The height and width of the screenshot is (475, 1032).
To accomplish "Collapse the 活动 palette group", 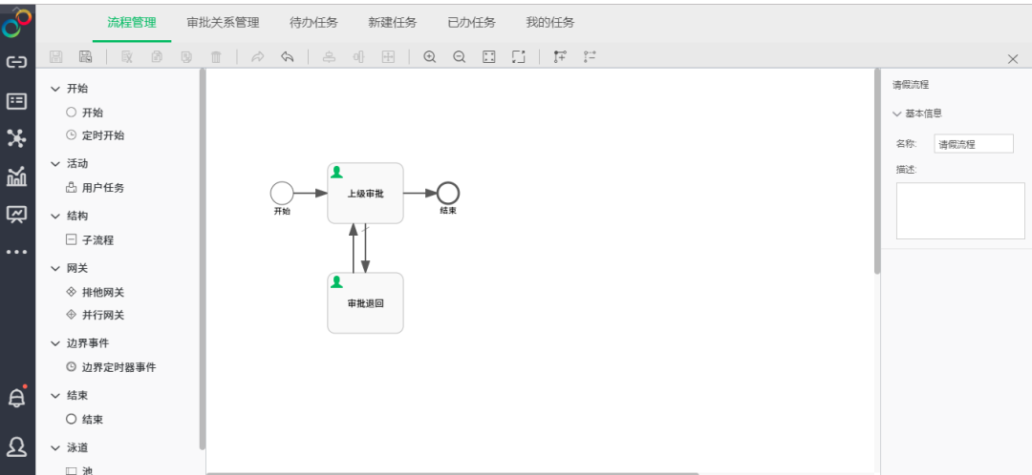I will coord(54,164).
